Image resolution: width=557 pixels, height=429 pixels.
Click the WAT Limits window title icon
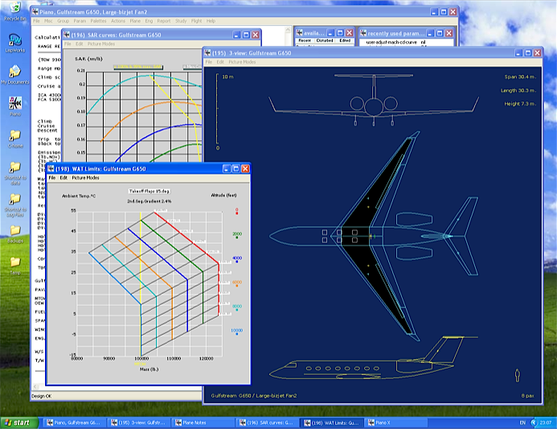(51, 168)
